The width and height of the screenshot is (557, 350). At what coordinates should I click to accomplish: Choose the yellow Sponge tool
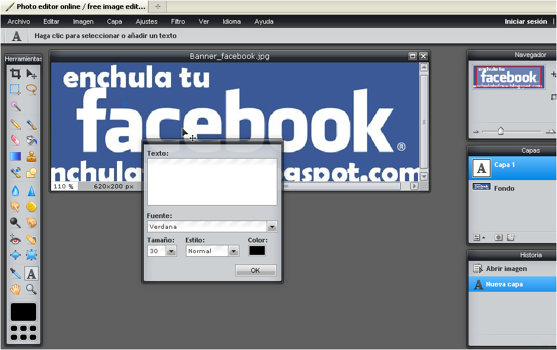31,206
